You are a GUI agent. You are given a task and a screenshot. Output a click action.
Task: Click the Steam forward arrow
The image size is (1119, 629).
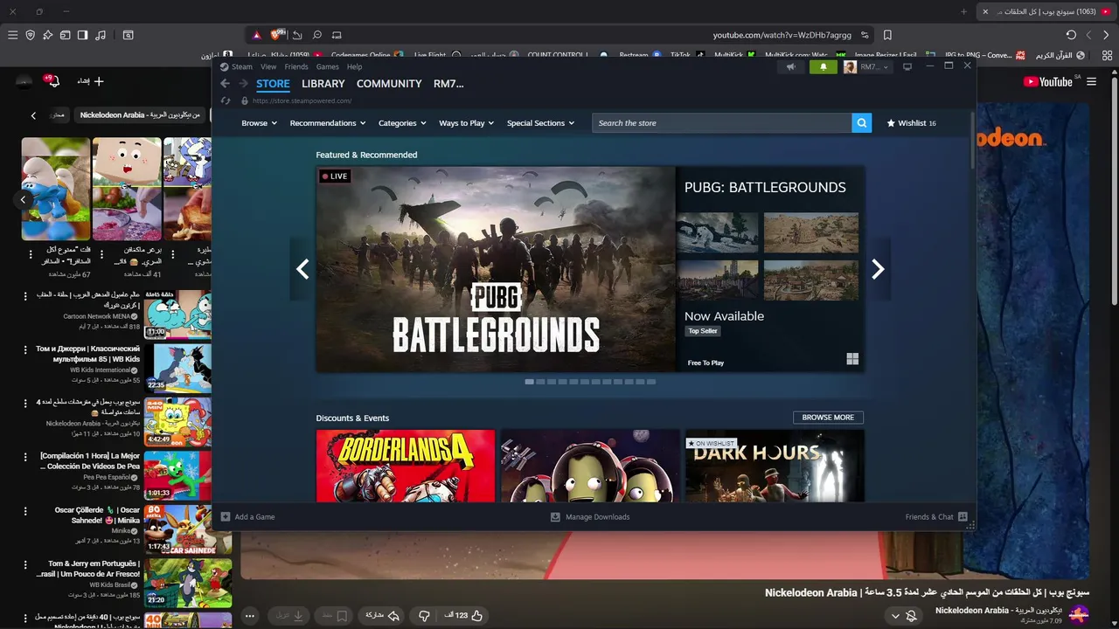pyautogui.click(x=243, y=84)
